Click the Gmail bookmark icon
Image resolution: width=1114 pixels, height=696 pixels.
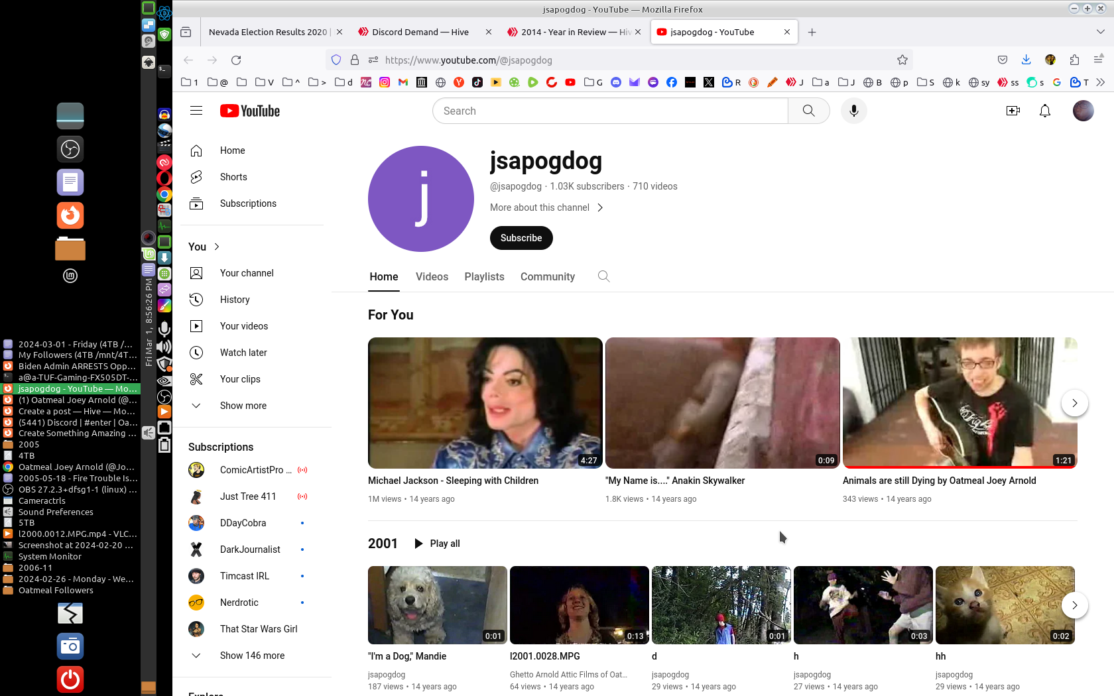(403, 82)
